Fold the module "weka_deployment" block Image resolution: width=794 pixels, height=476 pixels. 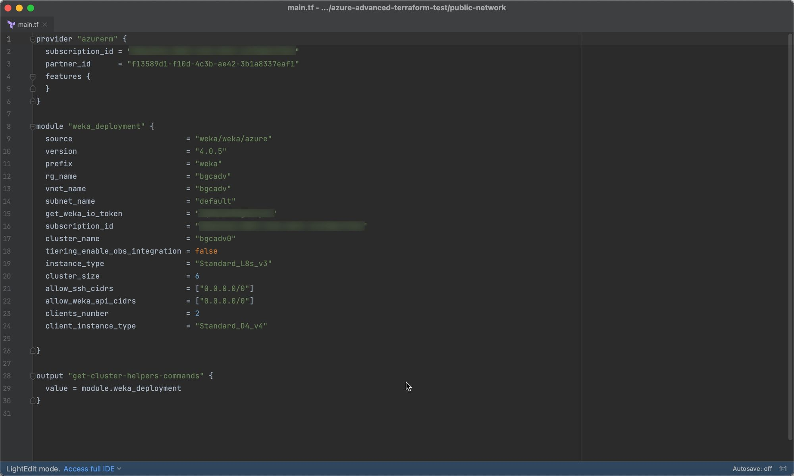click(33, 127)
